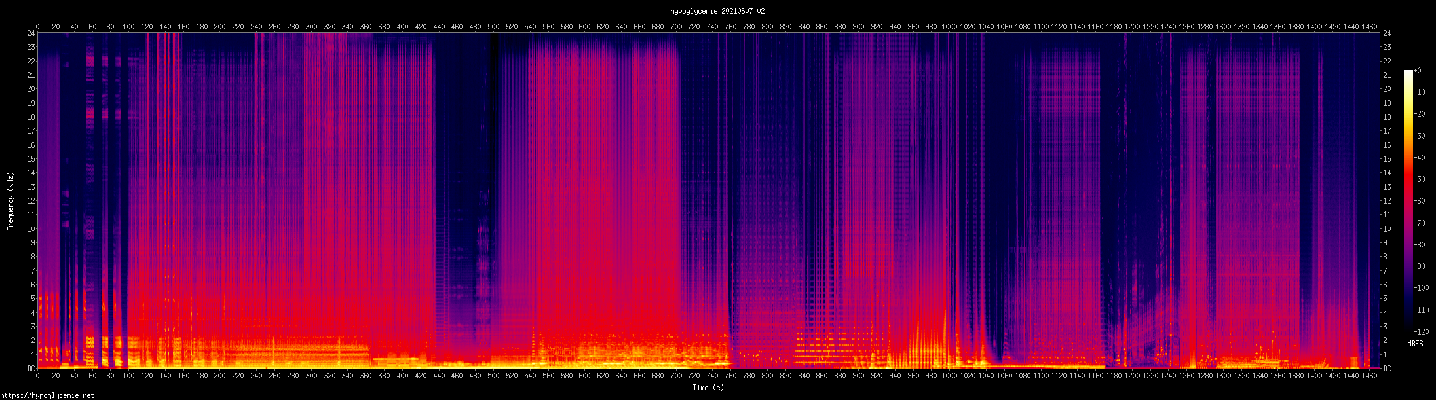1436x400 pixels.
Task: Click the 500 tick on the bottom time axis
Action: (x=494, y=376)
